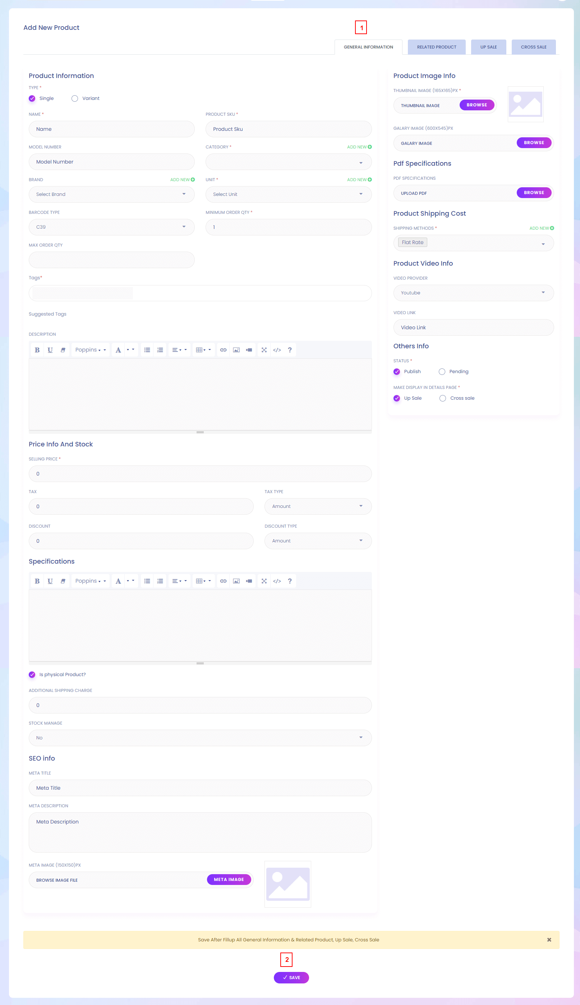Open font color picker in Description editor
Viewport: 580px width, 1005px height.
click(x=130, y=350)
